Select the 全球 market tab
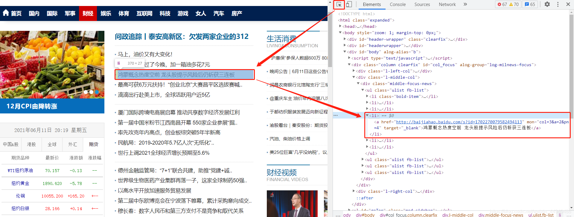The height and width of the screenshot is (217, 574). (52, 144)
